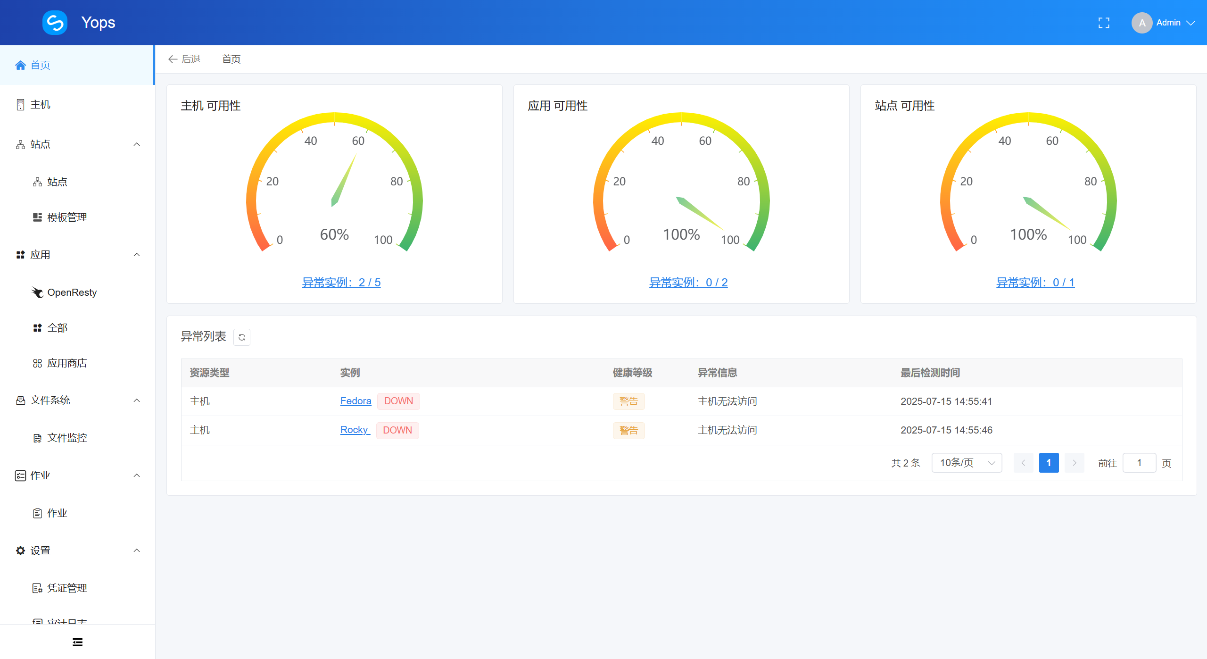
Task: Click the Admin avatar icon
Action: pos(1141,23)
